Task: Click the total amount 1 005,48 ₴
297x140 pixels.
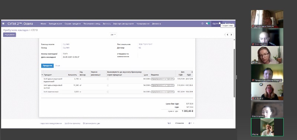Action: tap(187, 111)
